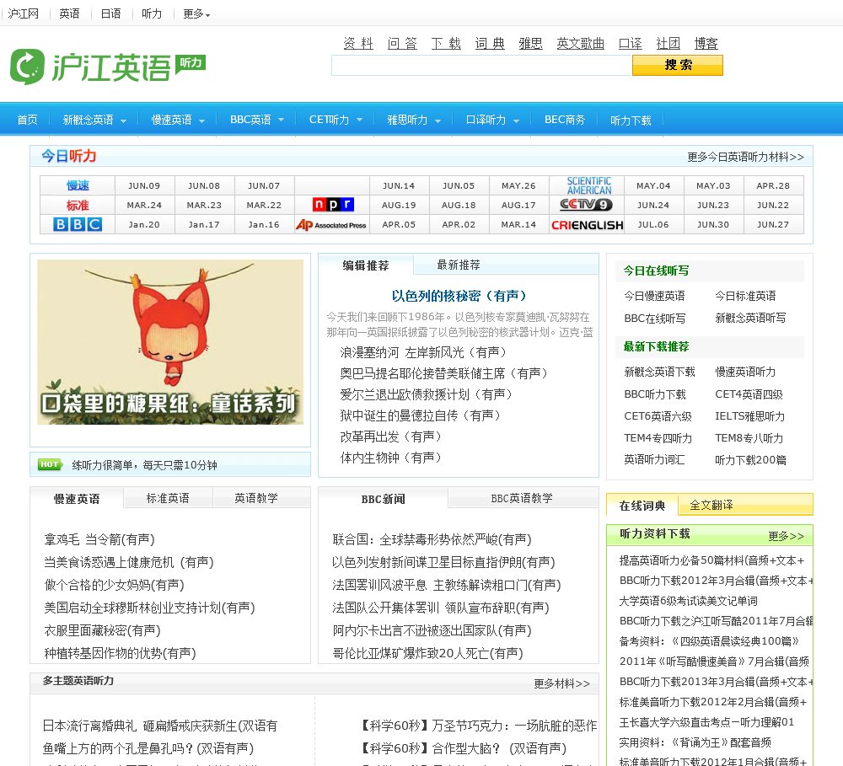Select the 英语教学 tab
The height and width of the screenshot is (766, 843).
(256, 498)
